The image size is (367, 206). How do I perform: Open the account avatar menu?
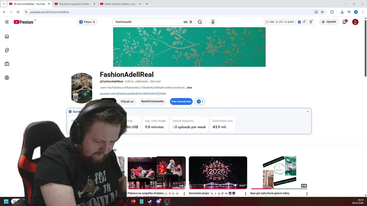click(x=355, y=22)
